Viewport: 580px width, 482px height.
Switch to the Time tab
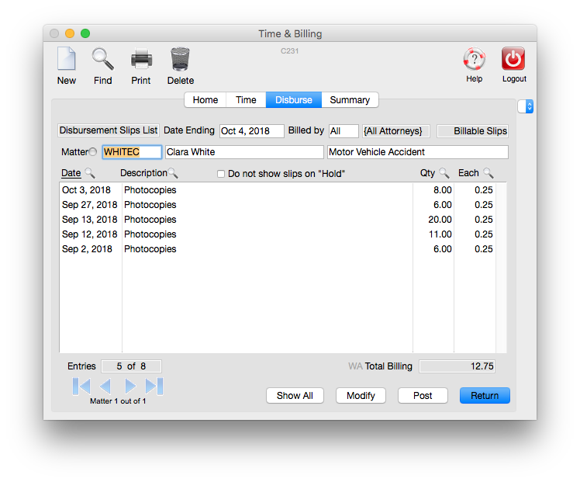pyautogui.click(x=246, y=100)
